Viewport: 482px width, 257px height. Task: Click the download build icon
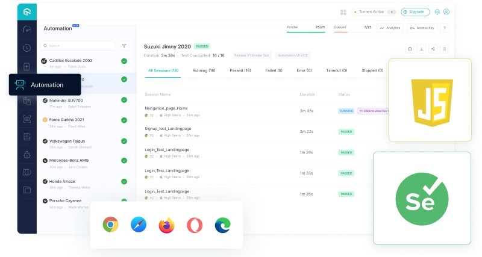(421, 49)
